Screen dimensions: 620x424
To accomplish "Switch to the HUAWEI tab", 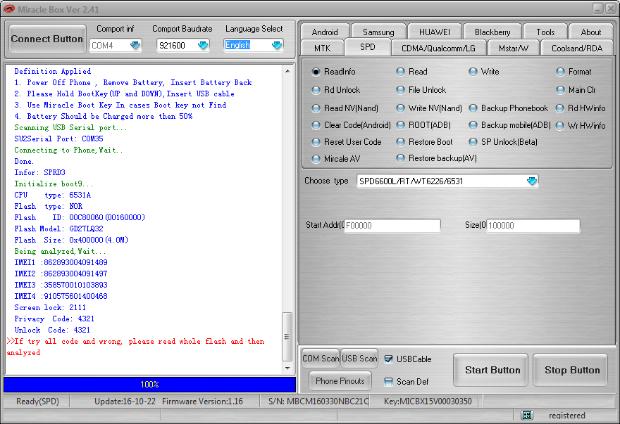I will (x=434, y=32).
